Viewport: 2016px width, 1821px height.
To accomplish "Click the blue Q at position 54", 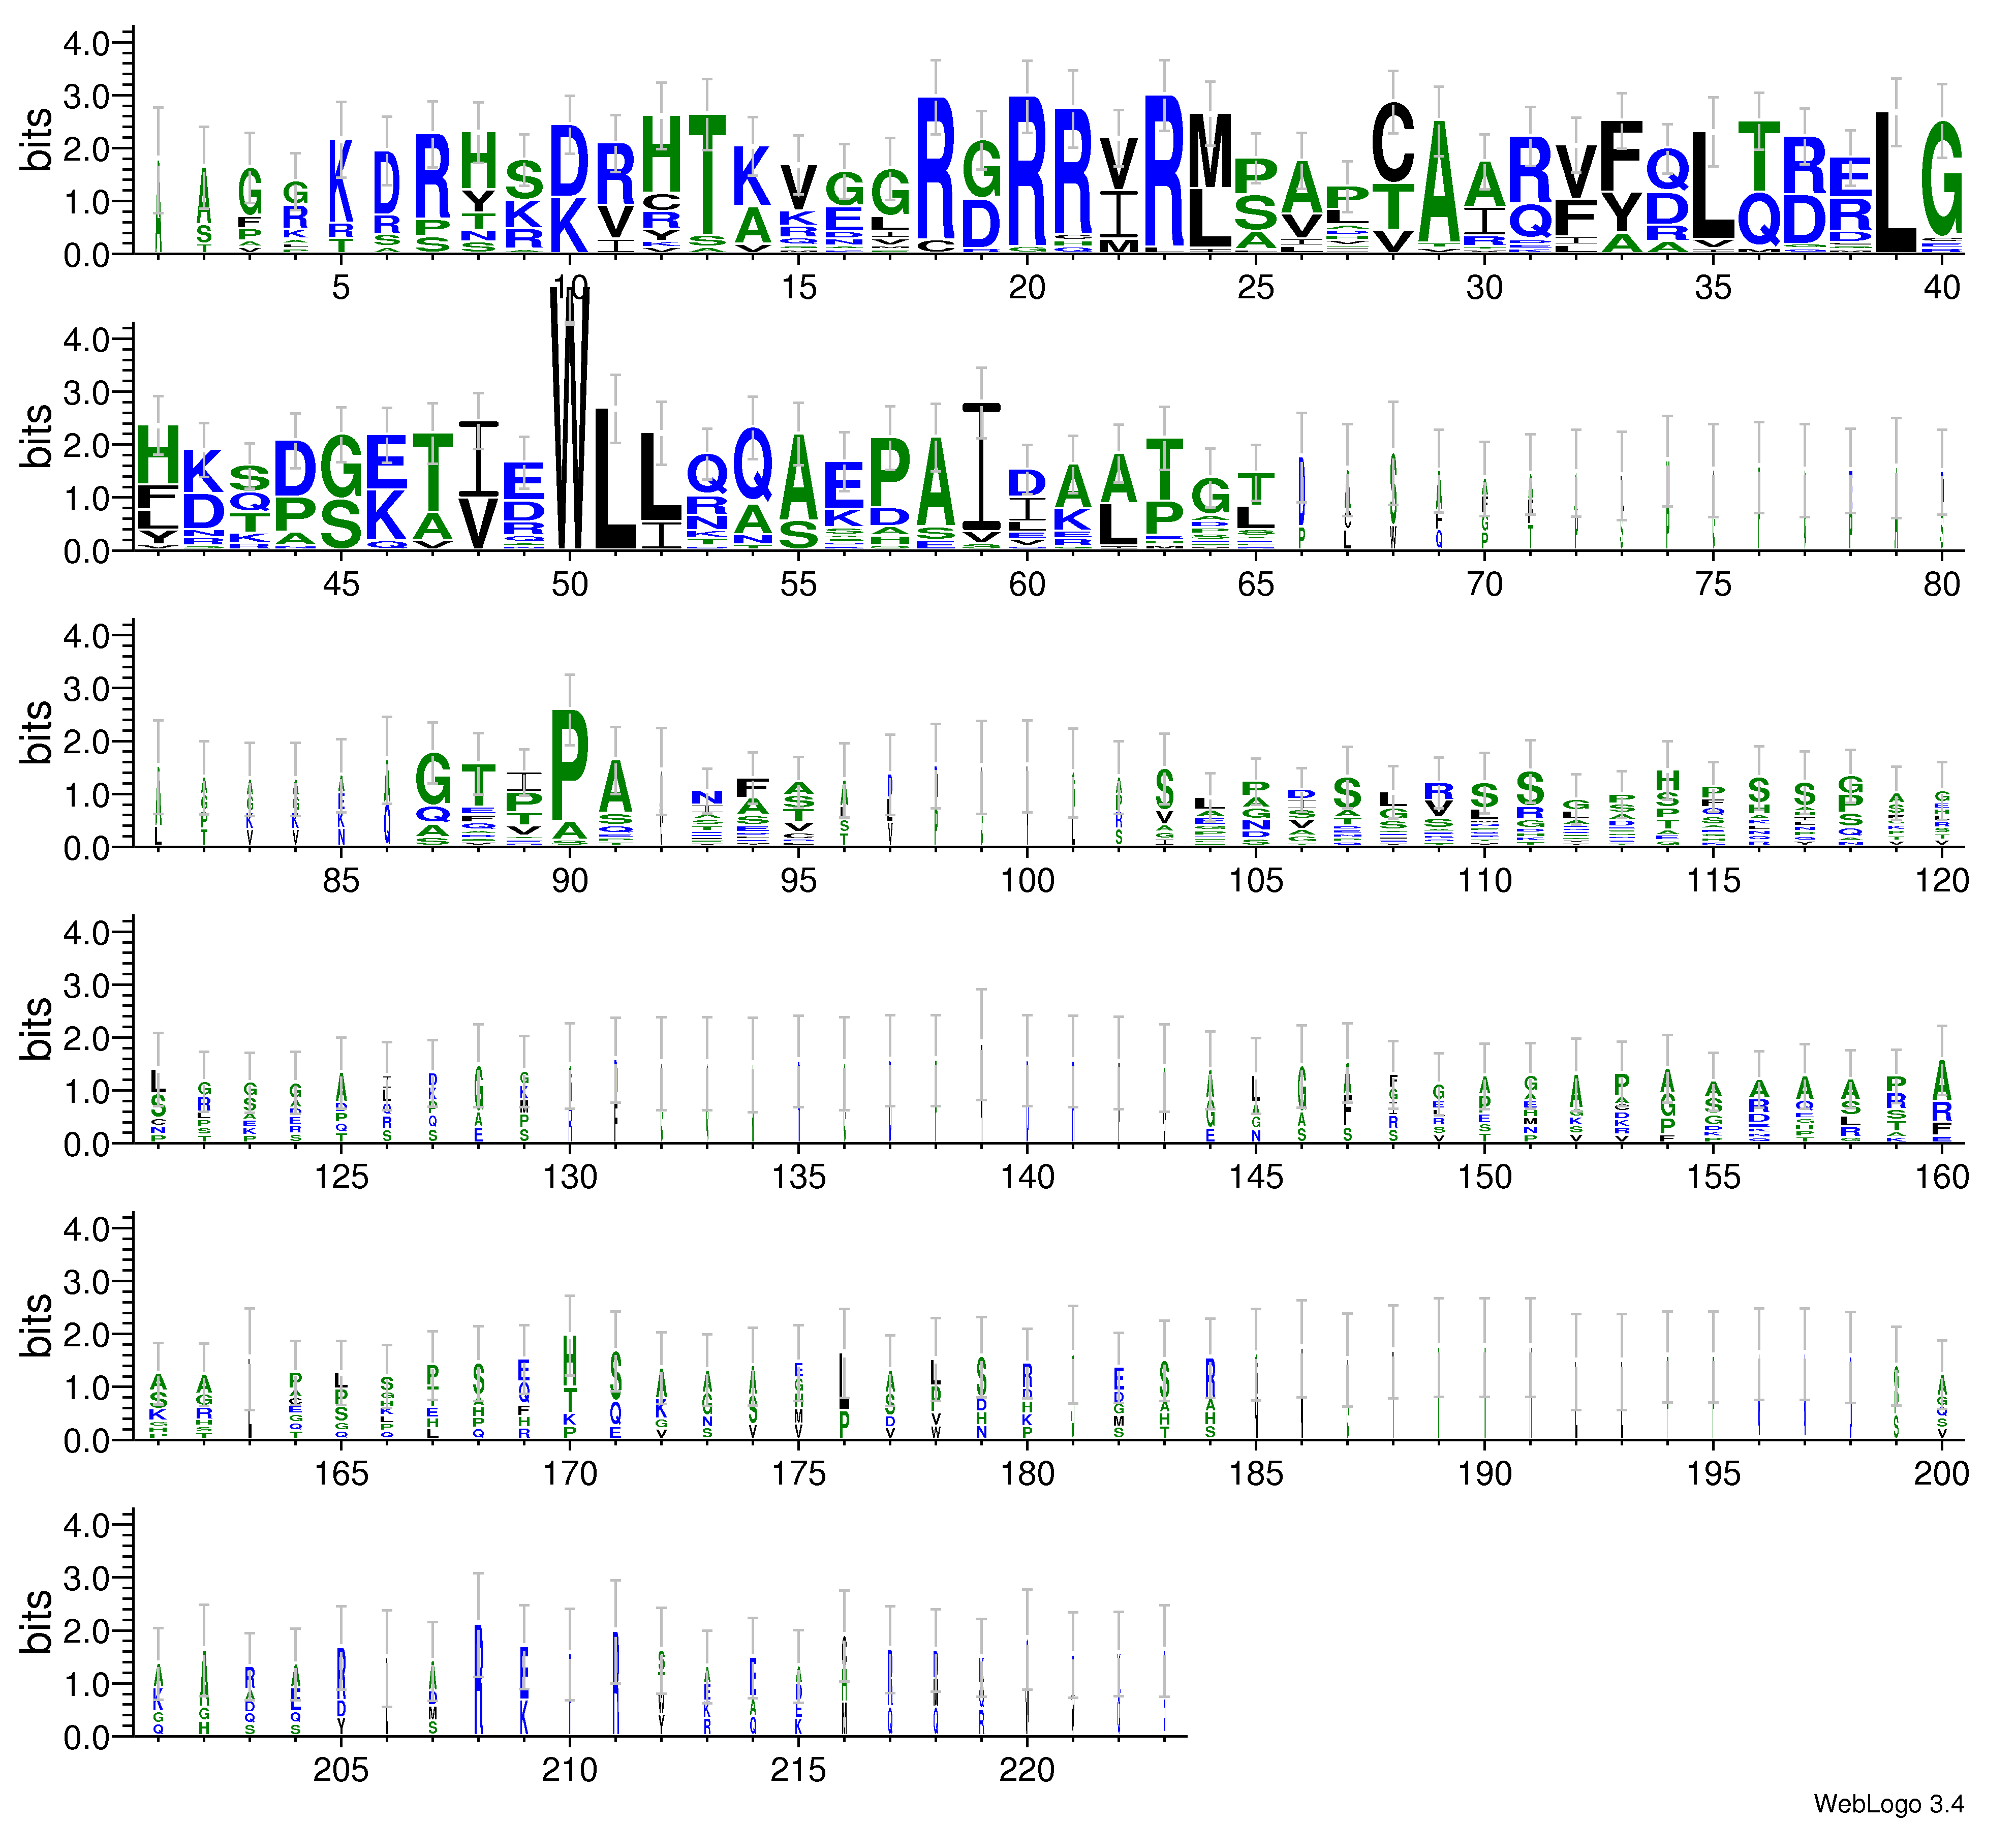I will click(x=753, y=464).
